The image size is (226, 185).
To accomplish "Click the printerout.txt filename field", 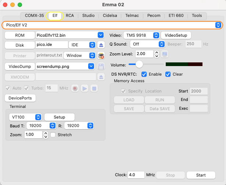I will pos(49,55).
